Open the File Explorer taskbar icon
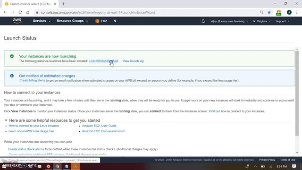 coord(40,166)
